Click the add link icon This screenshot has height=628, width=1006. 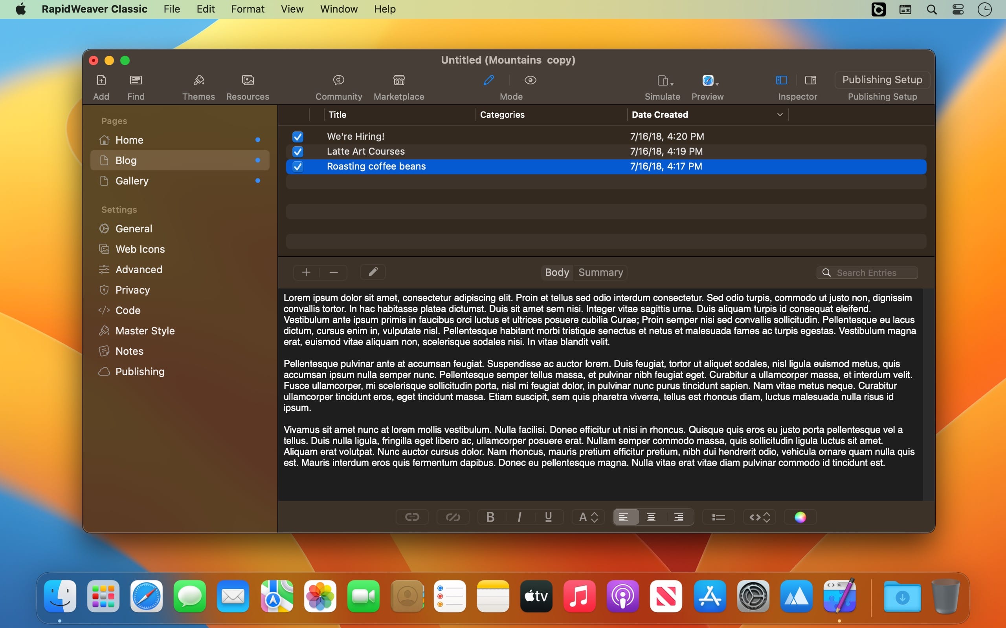click(x=412, y=517)
